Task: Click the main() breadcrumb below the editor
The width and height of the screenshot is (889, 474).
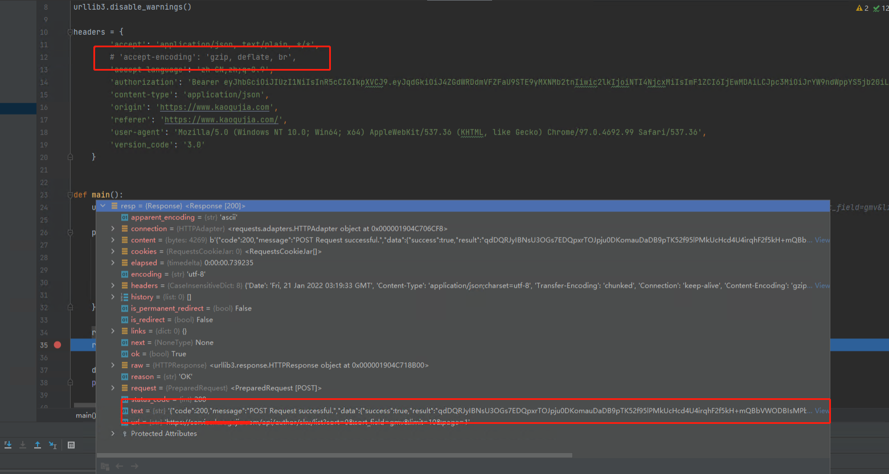Action: click(85, 415)
